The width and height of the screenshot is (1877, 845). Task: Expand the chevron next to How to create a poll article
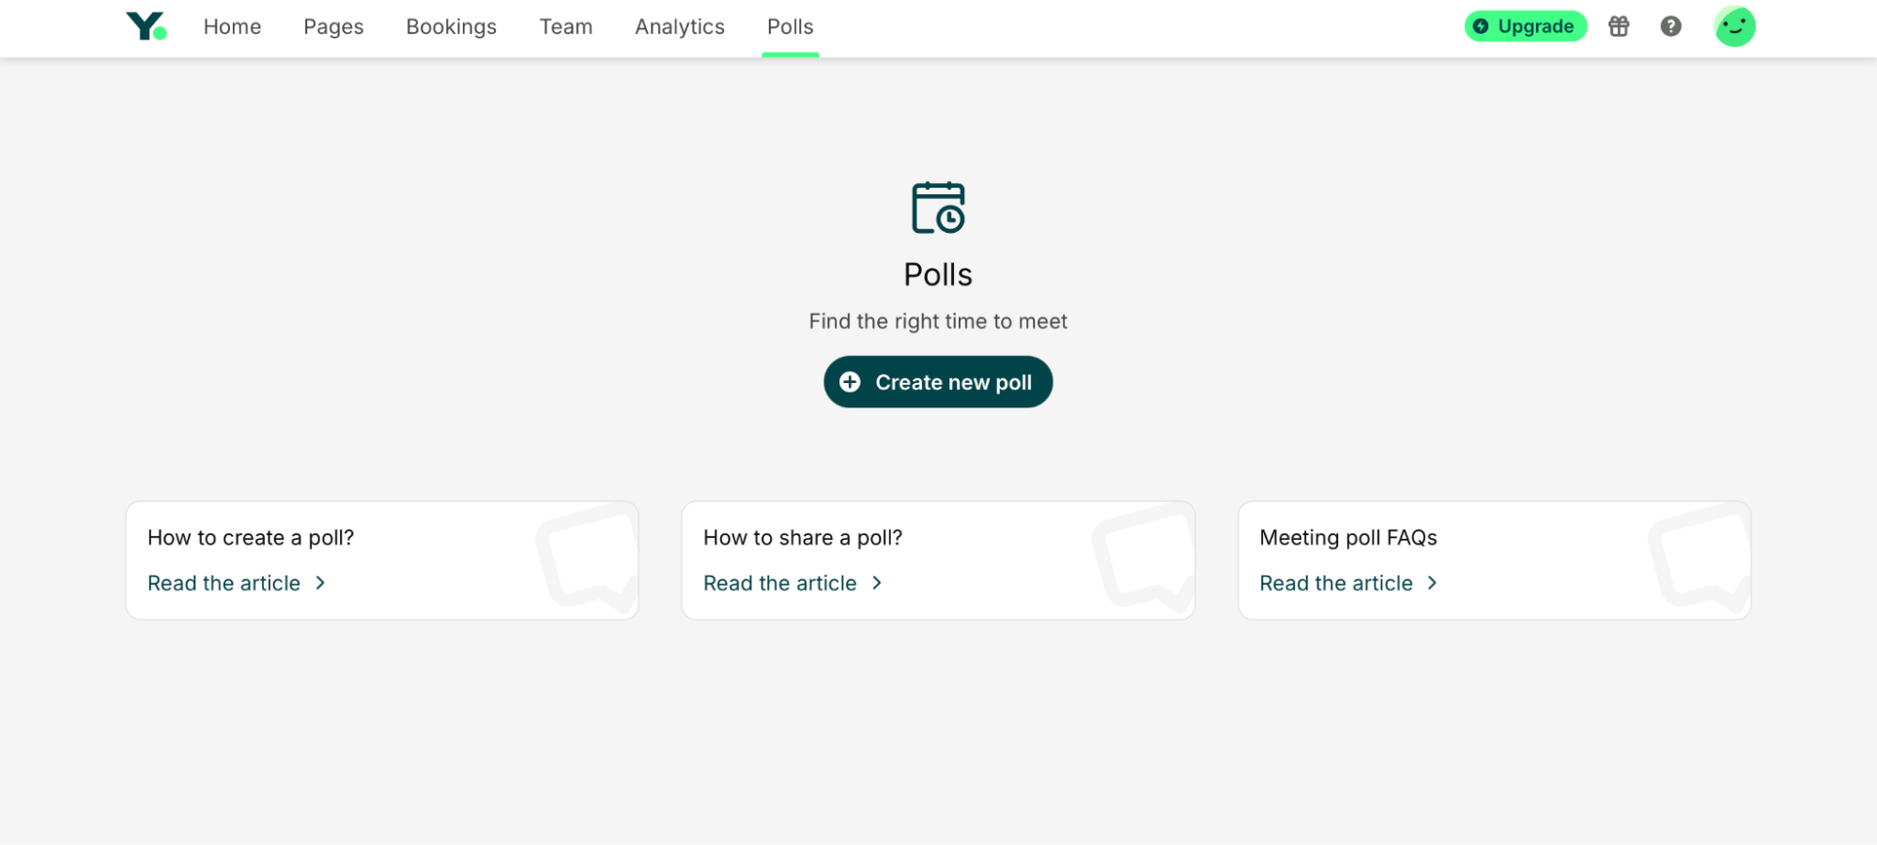click(x=320, y=583)
